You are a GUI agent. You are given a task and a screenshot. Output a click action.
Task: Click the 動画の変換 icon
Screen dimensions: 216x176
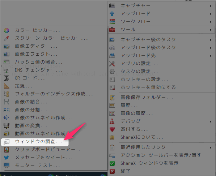click(7, 126)
